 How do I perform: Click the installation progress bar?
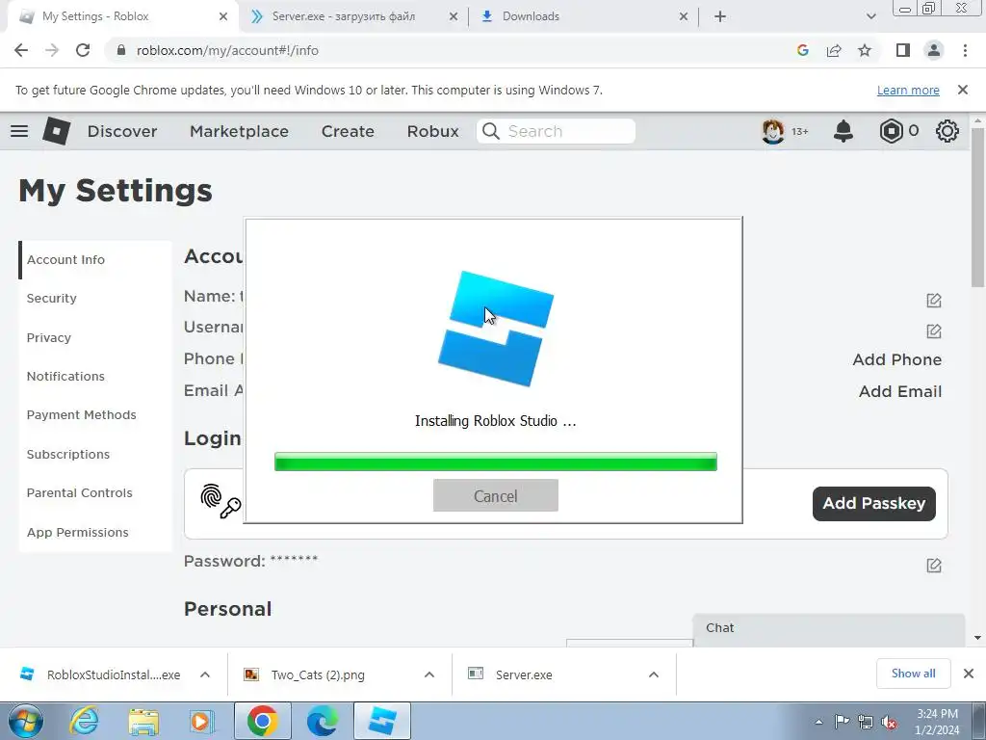496,462
